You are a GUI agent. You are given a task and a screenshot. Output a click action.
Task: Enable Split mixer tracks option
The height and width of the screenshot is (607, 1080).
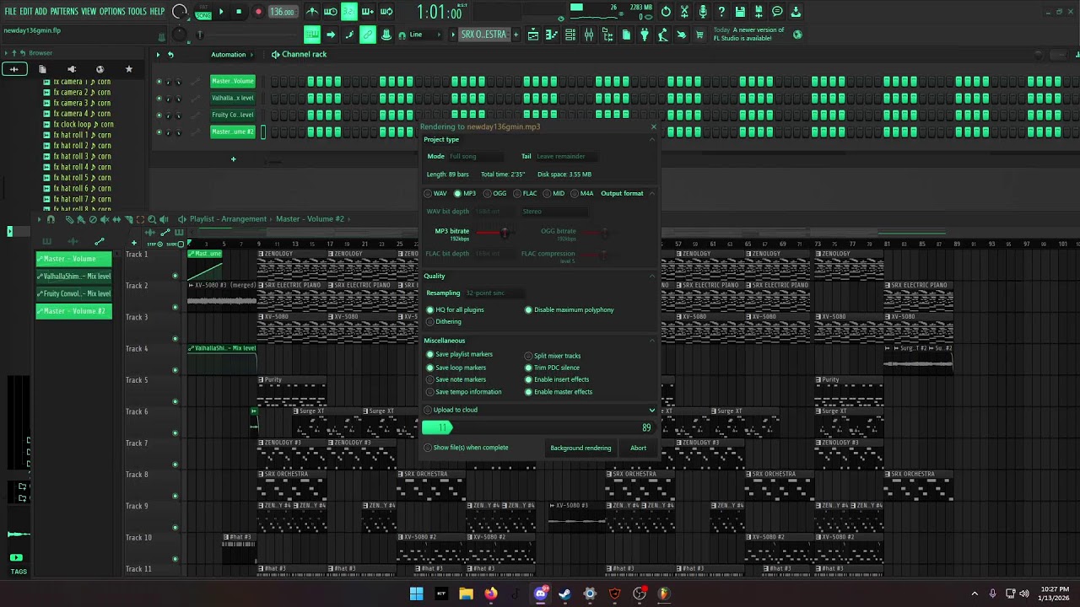[x=553, y=356]
